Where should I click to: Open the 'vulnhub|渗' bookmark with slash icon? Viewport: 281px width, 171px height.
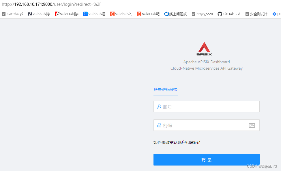[39, 14]
